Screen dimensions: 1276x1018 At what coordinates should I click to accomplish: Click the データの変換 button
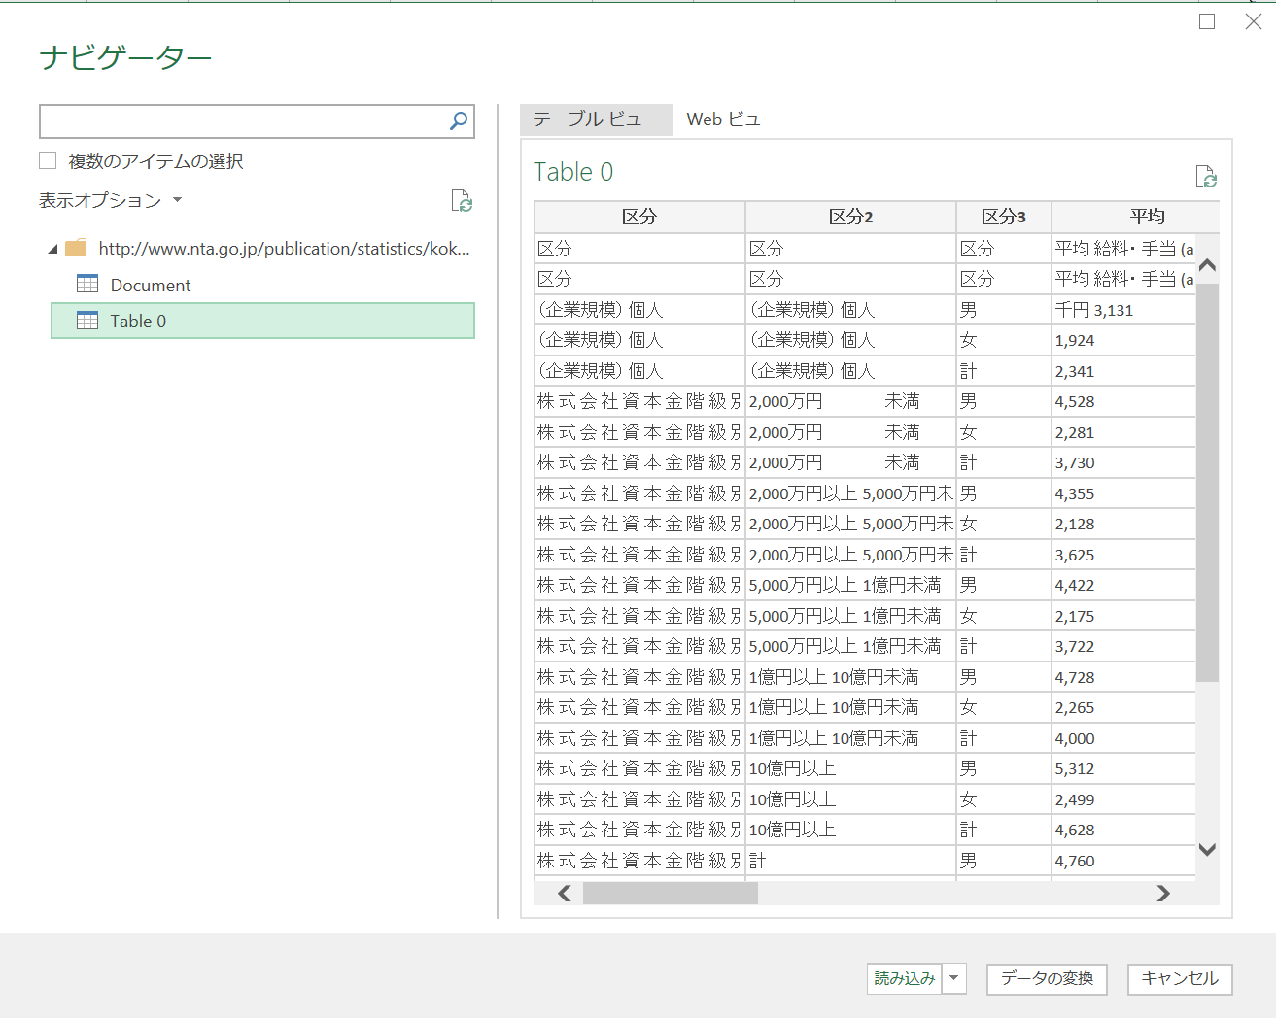[1047, 978]
